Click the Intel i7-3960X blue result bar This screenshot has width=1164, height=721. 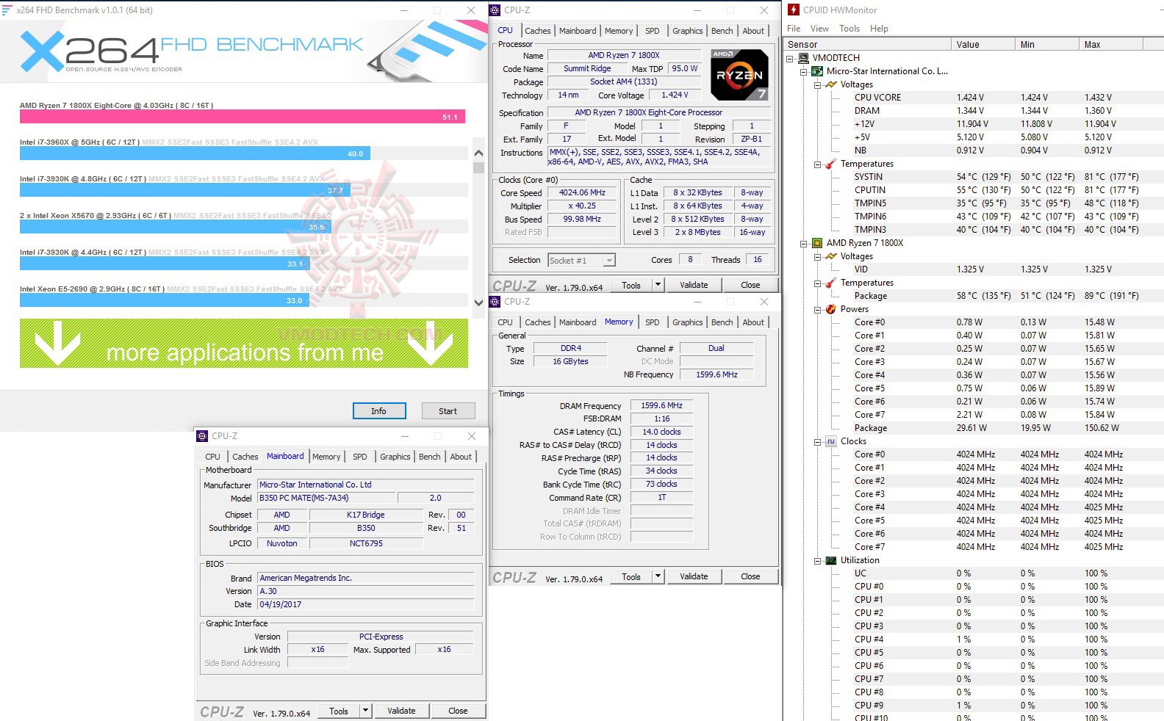[195, 153]
